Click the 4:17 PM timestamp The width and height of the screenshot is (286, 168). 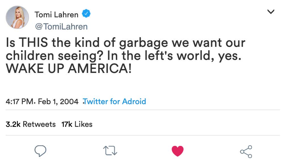[x=19, y=102]
